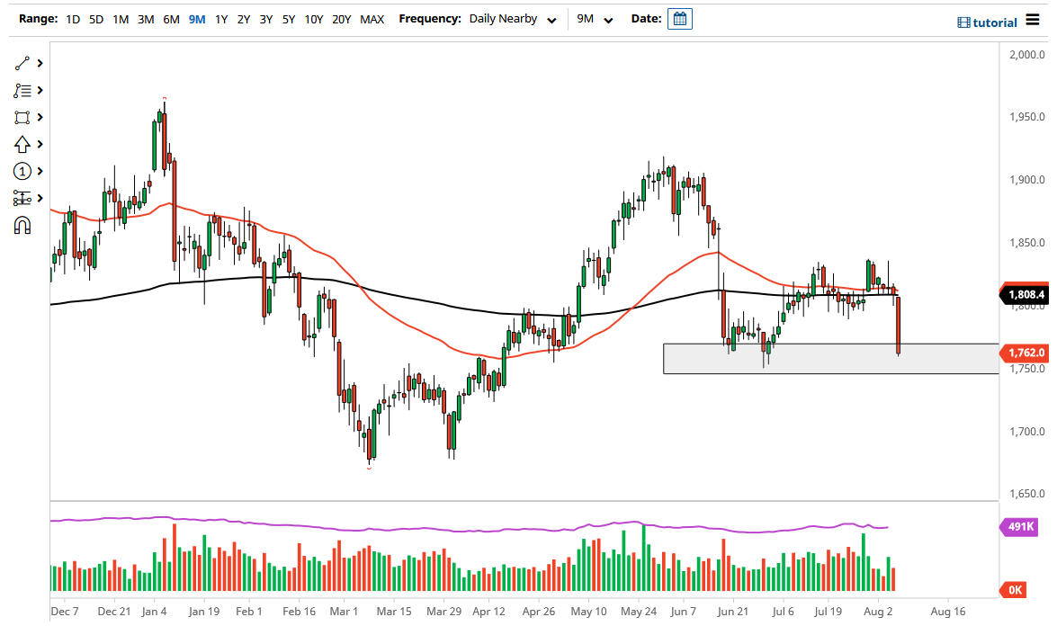Set range to 5Y
Viewport: 1057px width, 626px height.
[x=289, y=20]
